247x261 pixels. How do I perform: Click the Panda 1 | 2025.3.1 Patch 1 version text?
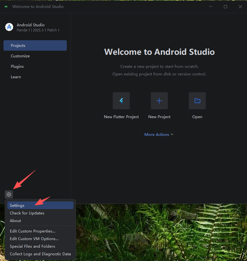click(x=38, y=30)
